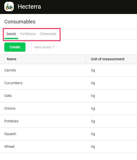Image resolution: width=137 pixels, height=160 pixels.
Task: Click the green Create button
Action: (15, 47)
